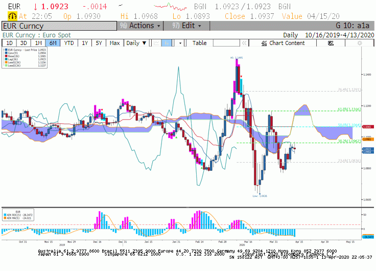Click the Hi 1.0968 high value

[139, 16]
